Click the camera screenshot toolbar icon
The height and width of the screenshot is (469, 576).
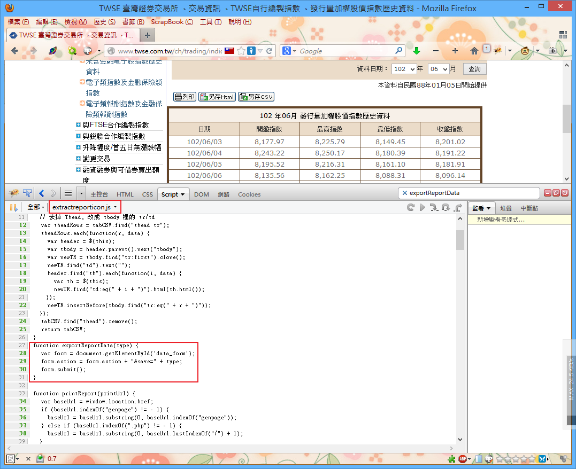click(x=552, y=51)
